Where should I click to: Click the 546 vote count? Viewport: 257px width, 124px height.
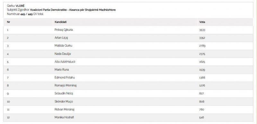point(201,118)
